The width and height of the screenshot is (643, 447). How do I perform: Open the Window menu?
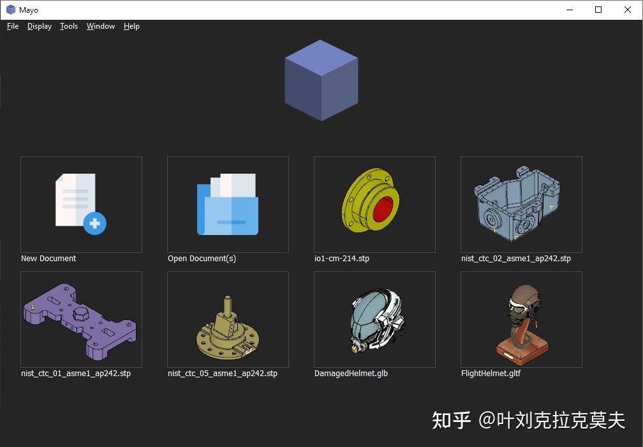(x=100, y=26)
